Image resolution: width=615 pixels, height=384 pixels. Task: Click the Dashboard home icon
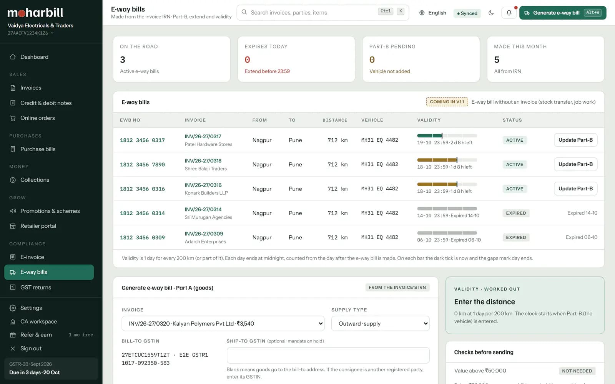(13, 57)
